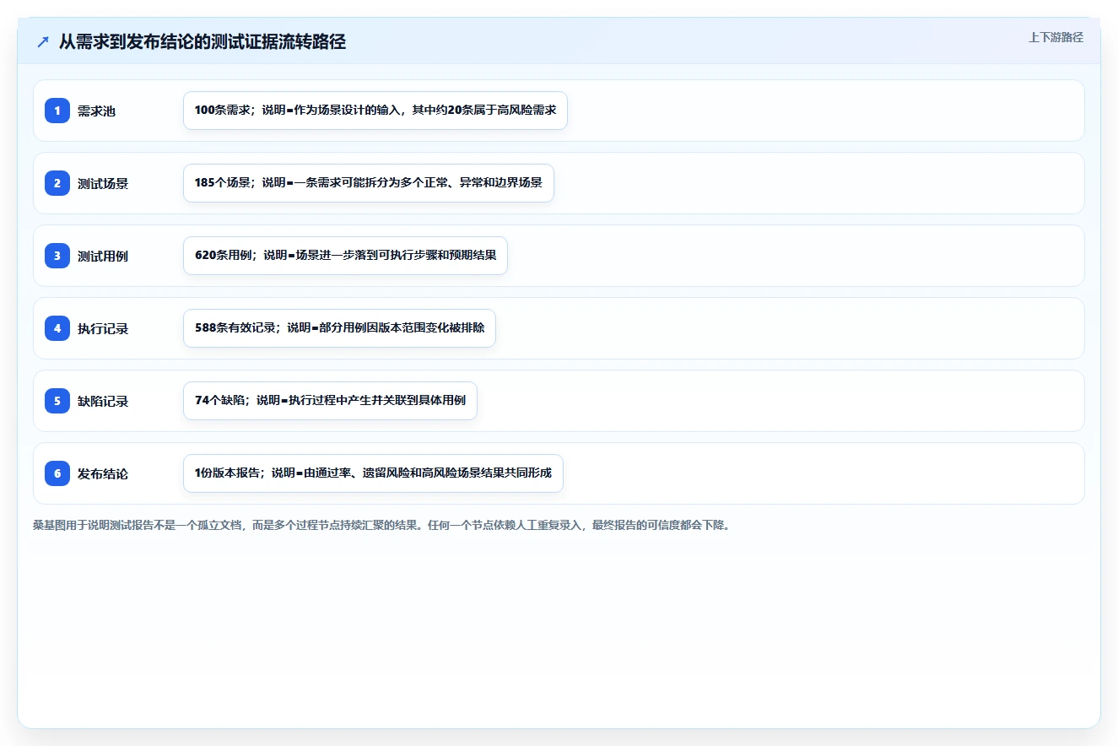Click the 74个缺陷 description box
1118x746 pixels.
330,401
